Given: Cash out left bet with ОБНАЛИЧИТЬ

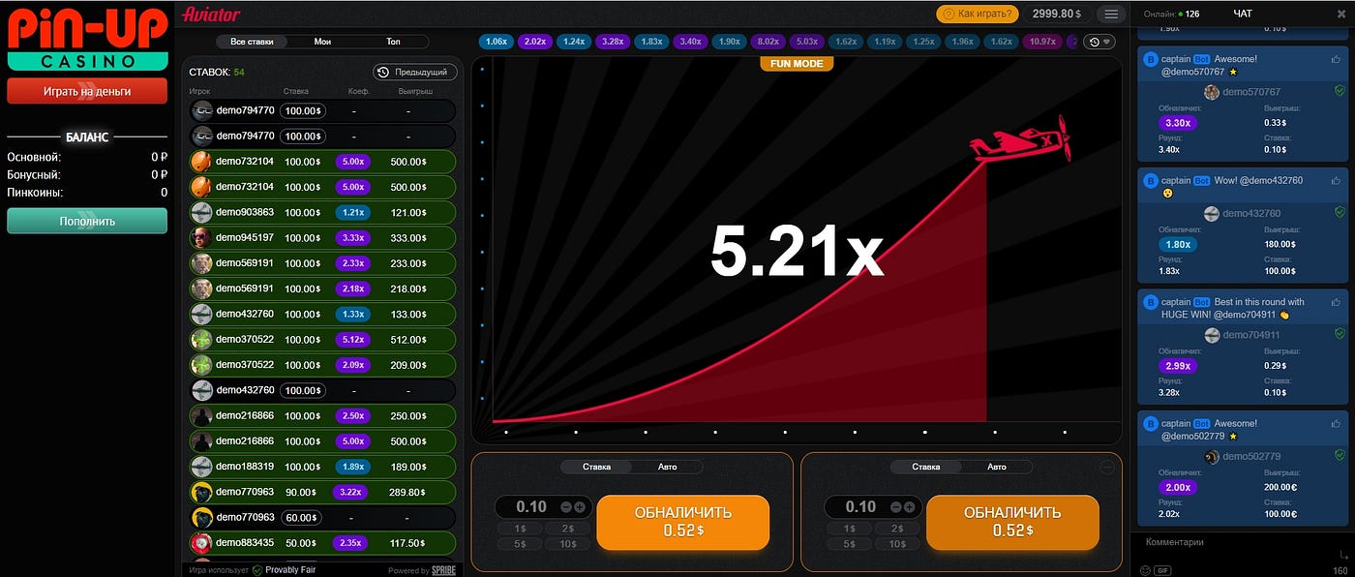Looking at the screenshot, I should pos(683,522).
